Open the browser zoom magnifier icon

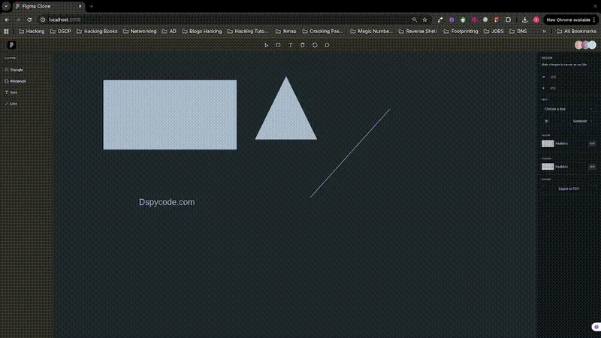[x=415, y=20]
